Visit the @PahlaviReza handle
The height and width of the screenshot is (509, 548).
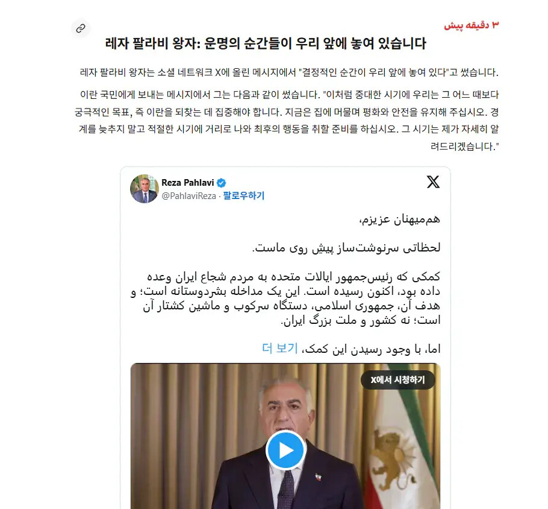(x=188, y=196)
